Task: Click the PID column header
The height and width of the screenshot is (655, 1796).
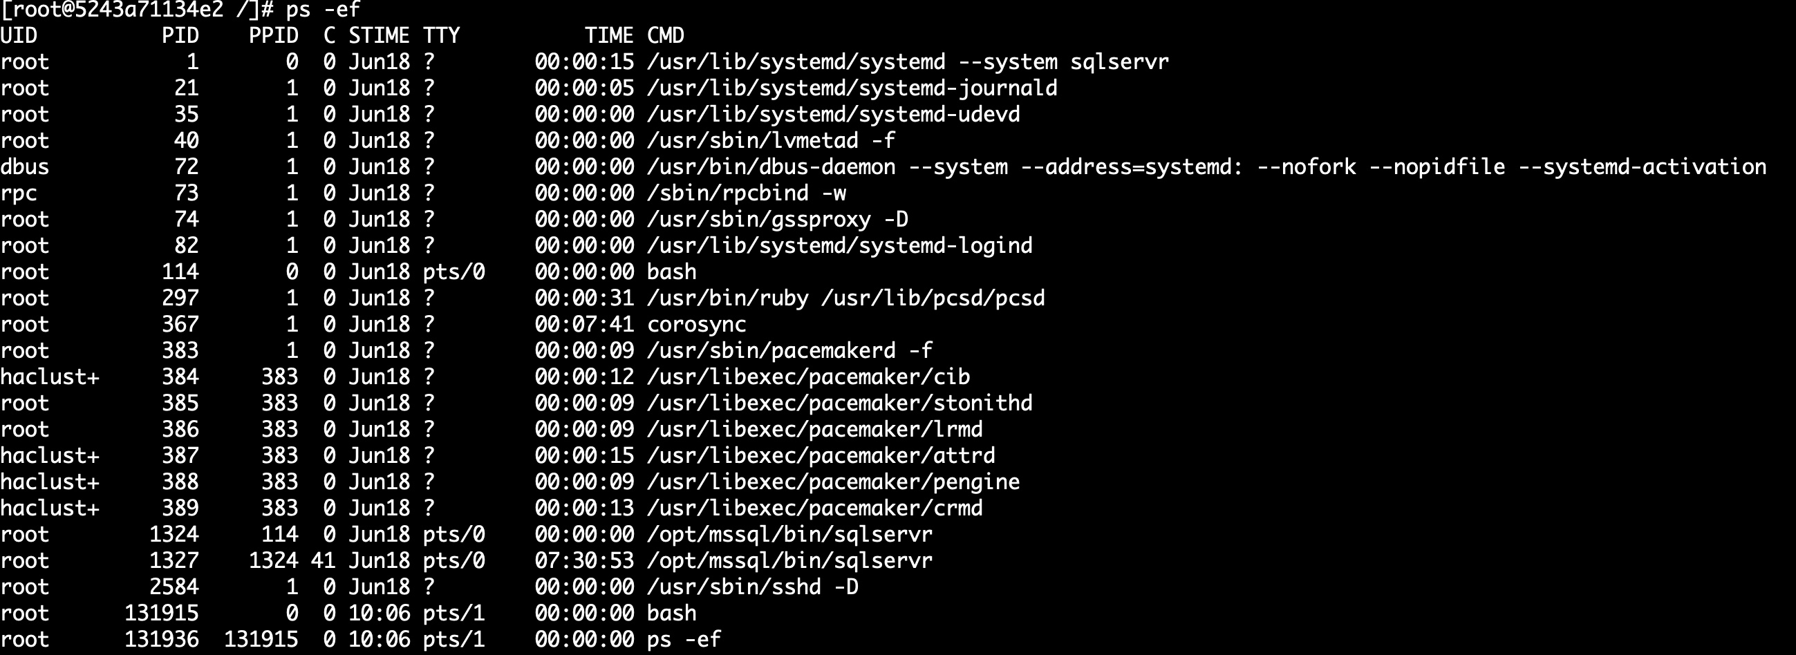Action: (180, 35)
